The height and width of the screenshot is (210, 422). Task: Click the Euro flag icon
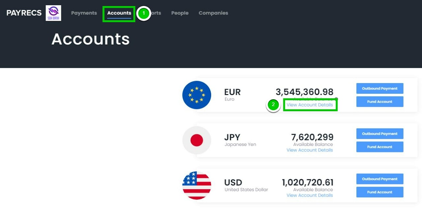coord(196,95)
